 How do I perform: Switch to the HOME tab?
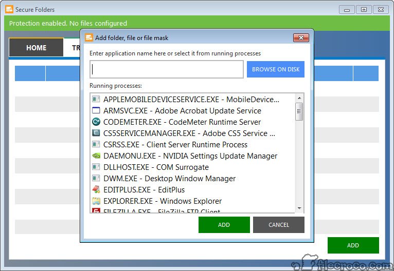[36, 48]
